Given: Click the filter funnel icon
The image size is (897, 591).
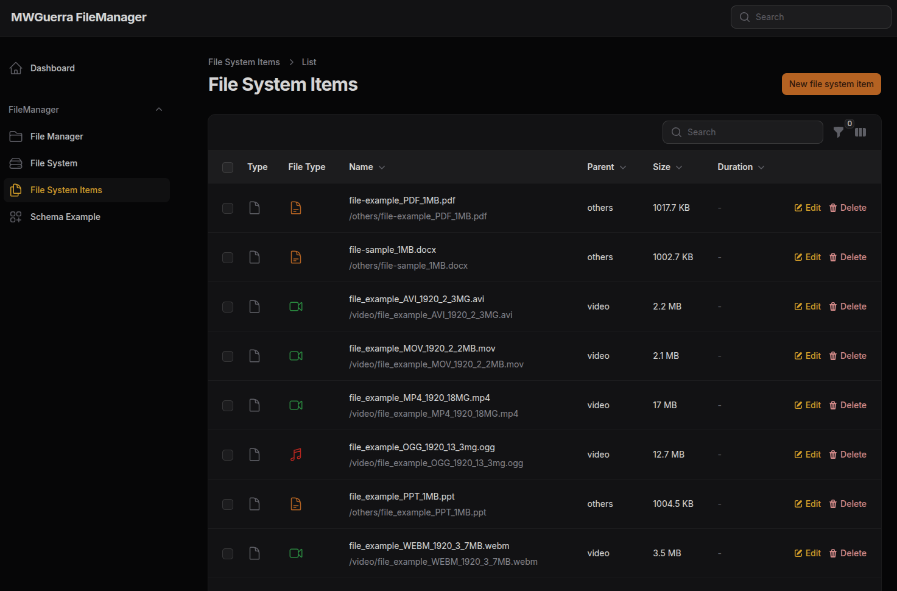Looking at the screenshot, I should click(x=839, y=132).
